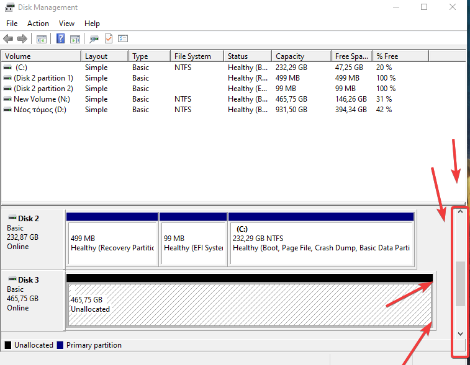Viewport: 470px width, 365px height.
Task: Click the 394,34 GB free space cell
Action: [351, 110]
